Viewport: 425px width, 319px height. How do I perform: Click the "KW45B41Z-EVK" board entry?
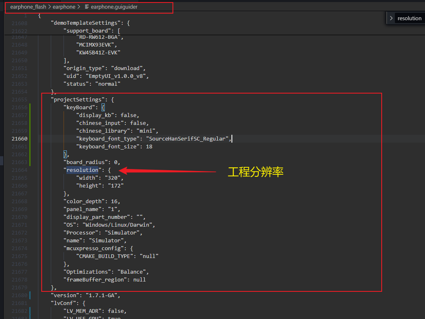98,52
